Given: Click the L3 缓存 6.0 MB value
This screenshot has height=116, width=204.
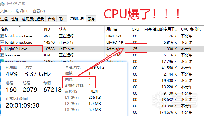Looking at the screenshot, I should (95, 110).
